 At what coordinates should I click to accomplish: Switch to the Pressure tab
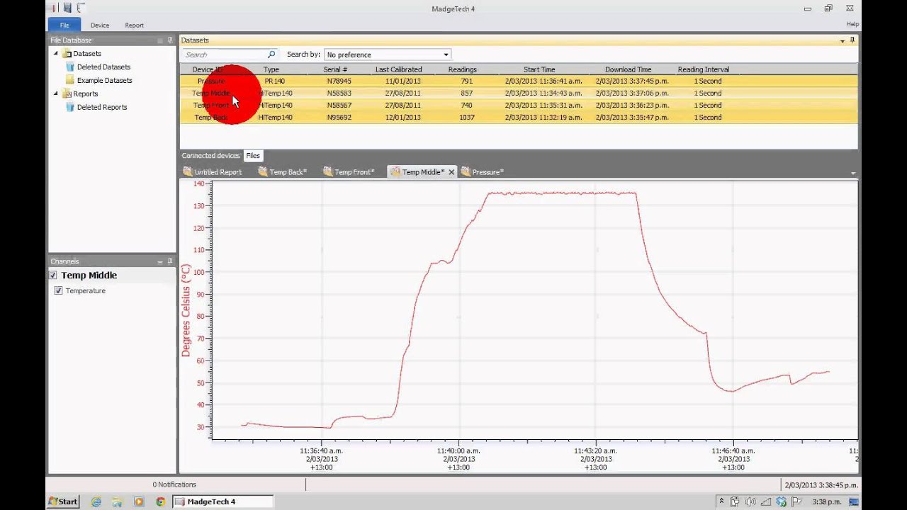coord(483,171)
